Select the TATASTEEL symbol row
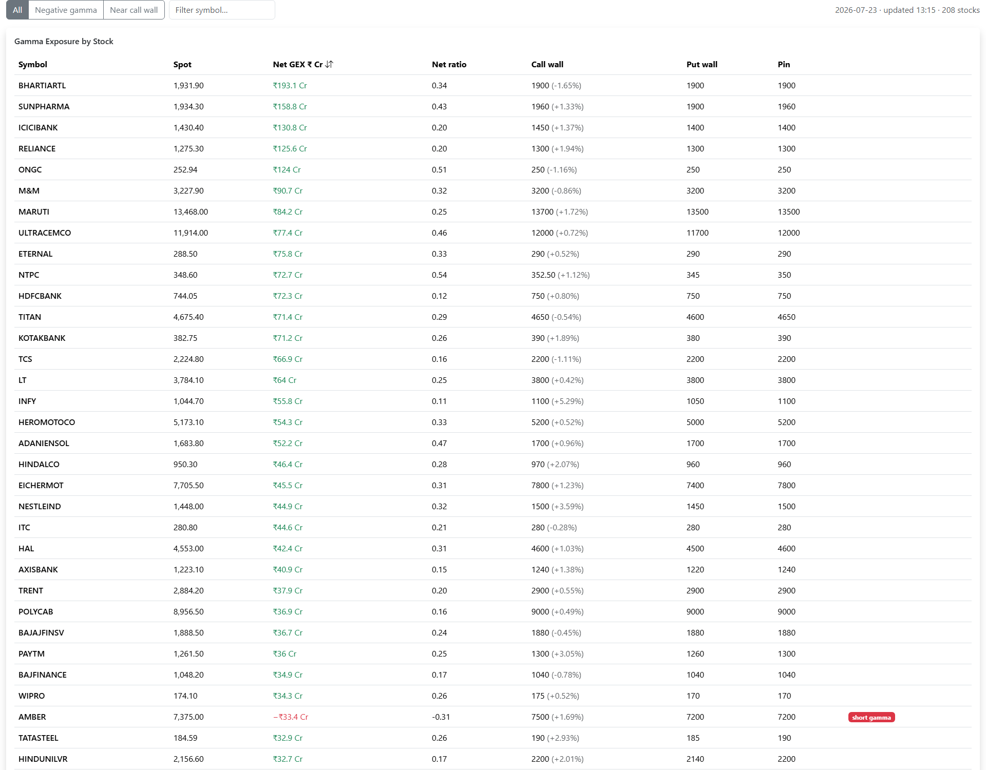986x770 pixels. point(493,738)
